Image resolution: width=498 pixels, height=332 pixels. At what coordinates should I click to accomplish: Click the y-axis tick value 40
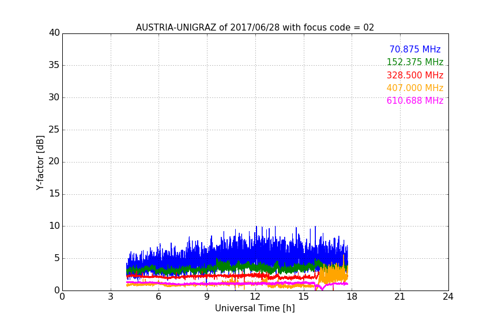[54, 33]
